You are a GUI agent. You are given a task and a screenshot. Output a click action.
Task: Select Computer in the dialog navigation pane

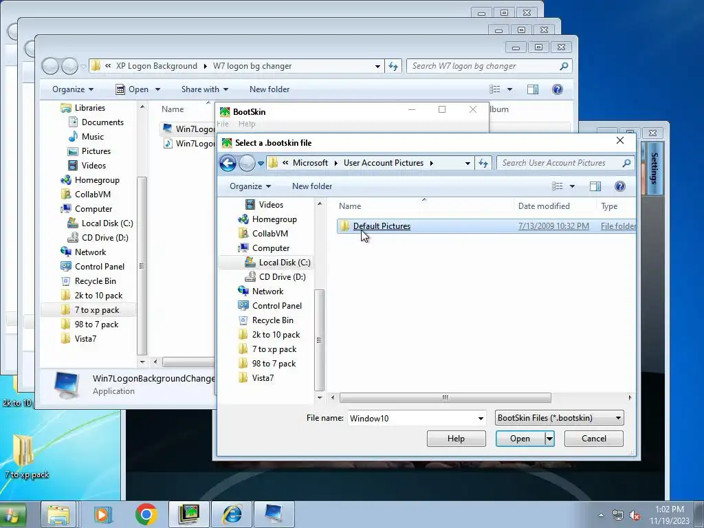click(x=271, y=247)
